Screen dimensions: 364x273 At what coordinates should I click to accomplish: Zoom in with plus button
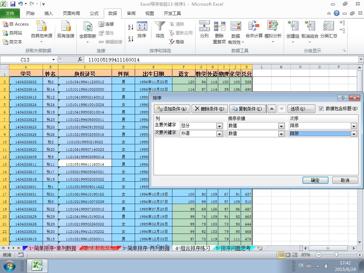[359, 255]
